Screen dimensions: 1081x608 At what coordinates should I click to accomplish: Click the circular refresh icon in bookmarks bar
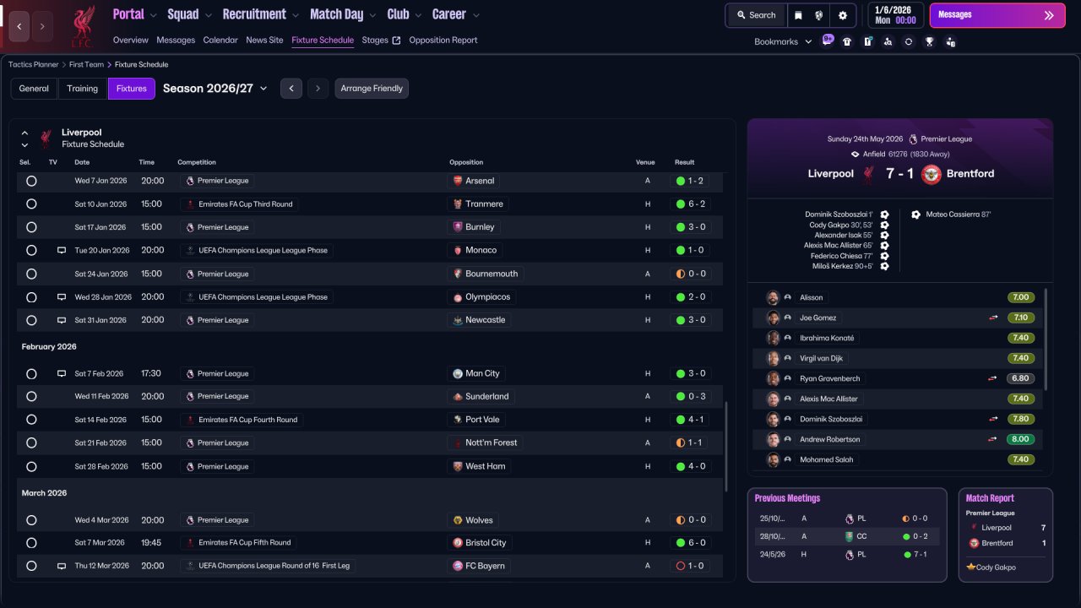[909, 41]
